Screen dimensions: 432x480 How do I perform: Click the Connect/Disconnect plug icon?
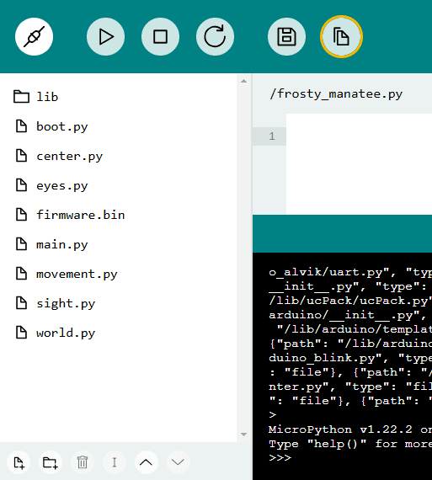click(x=34, y=37)
